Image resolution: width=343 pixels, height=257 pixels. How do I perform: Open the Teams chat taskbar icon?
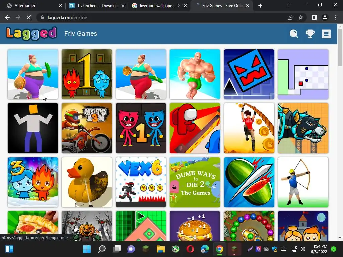[x=131, y=249]
